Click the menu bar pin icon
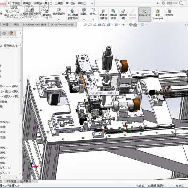The width and height of the screenshot is (188, 188). coord(92,3)
